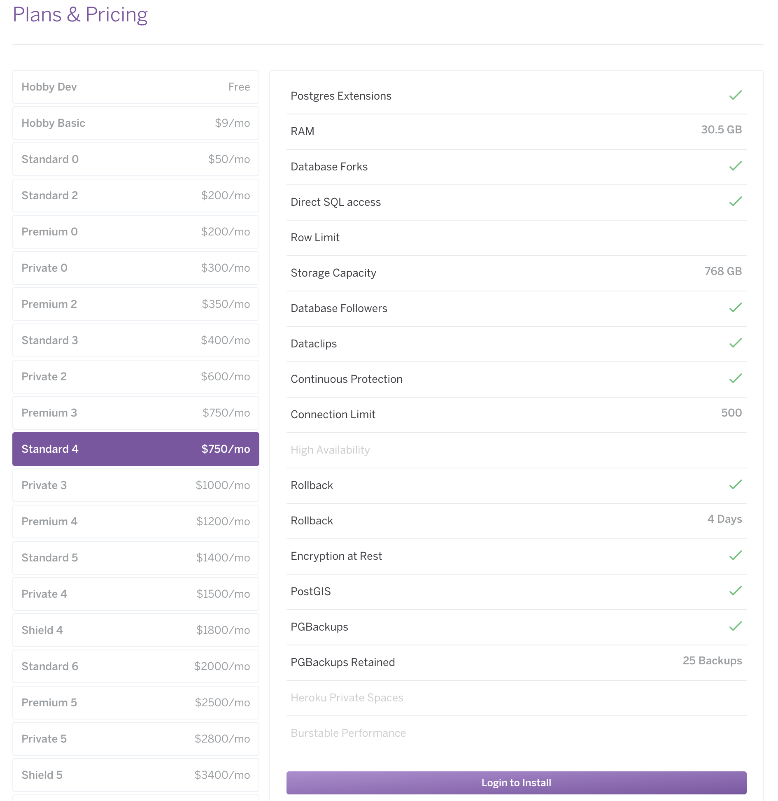Click the Plans & Pricing heading

80,15
